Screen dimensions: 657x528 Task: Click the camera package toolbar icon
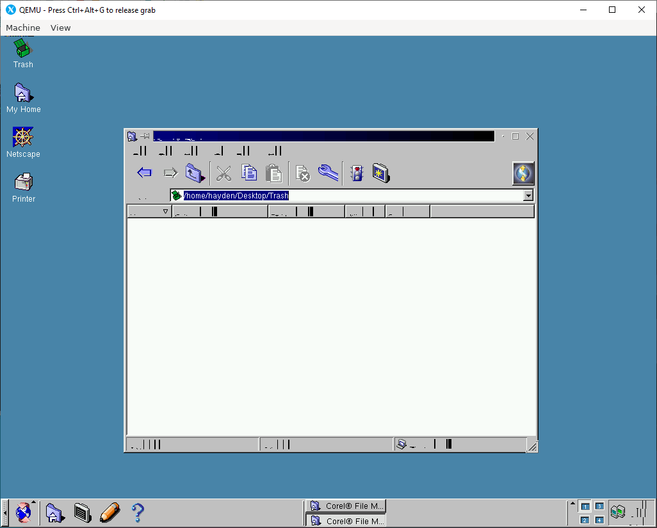(380, 173)
